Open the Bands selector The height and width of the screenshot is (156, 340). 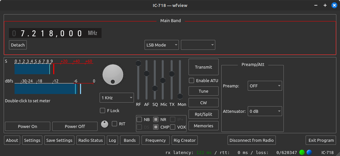tap(130, 140)
